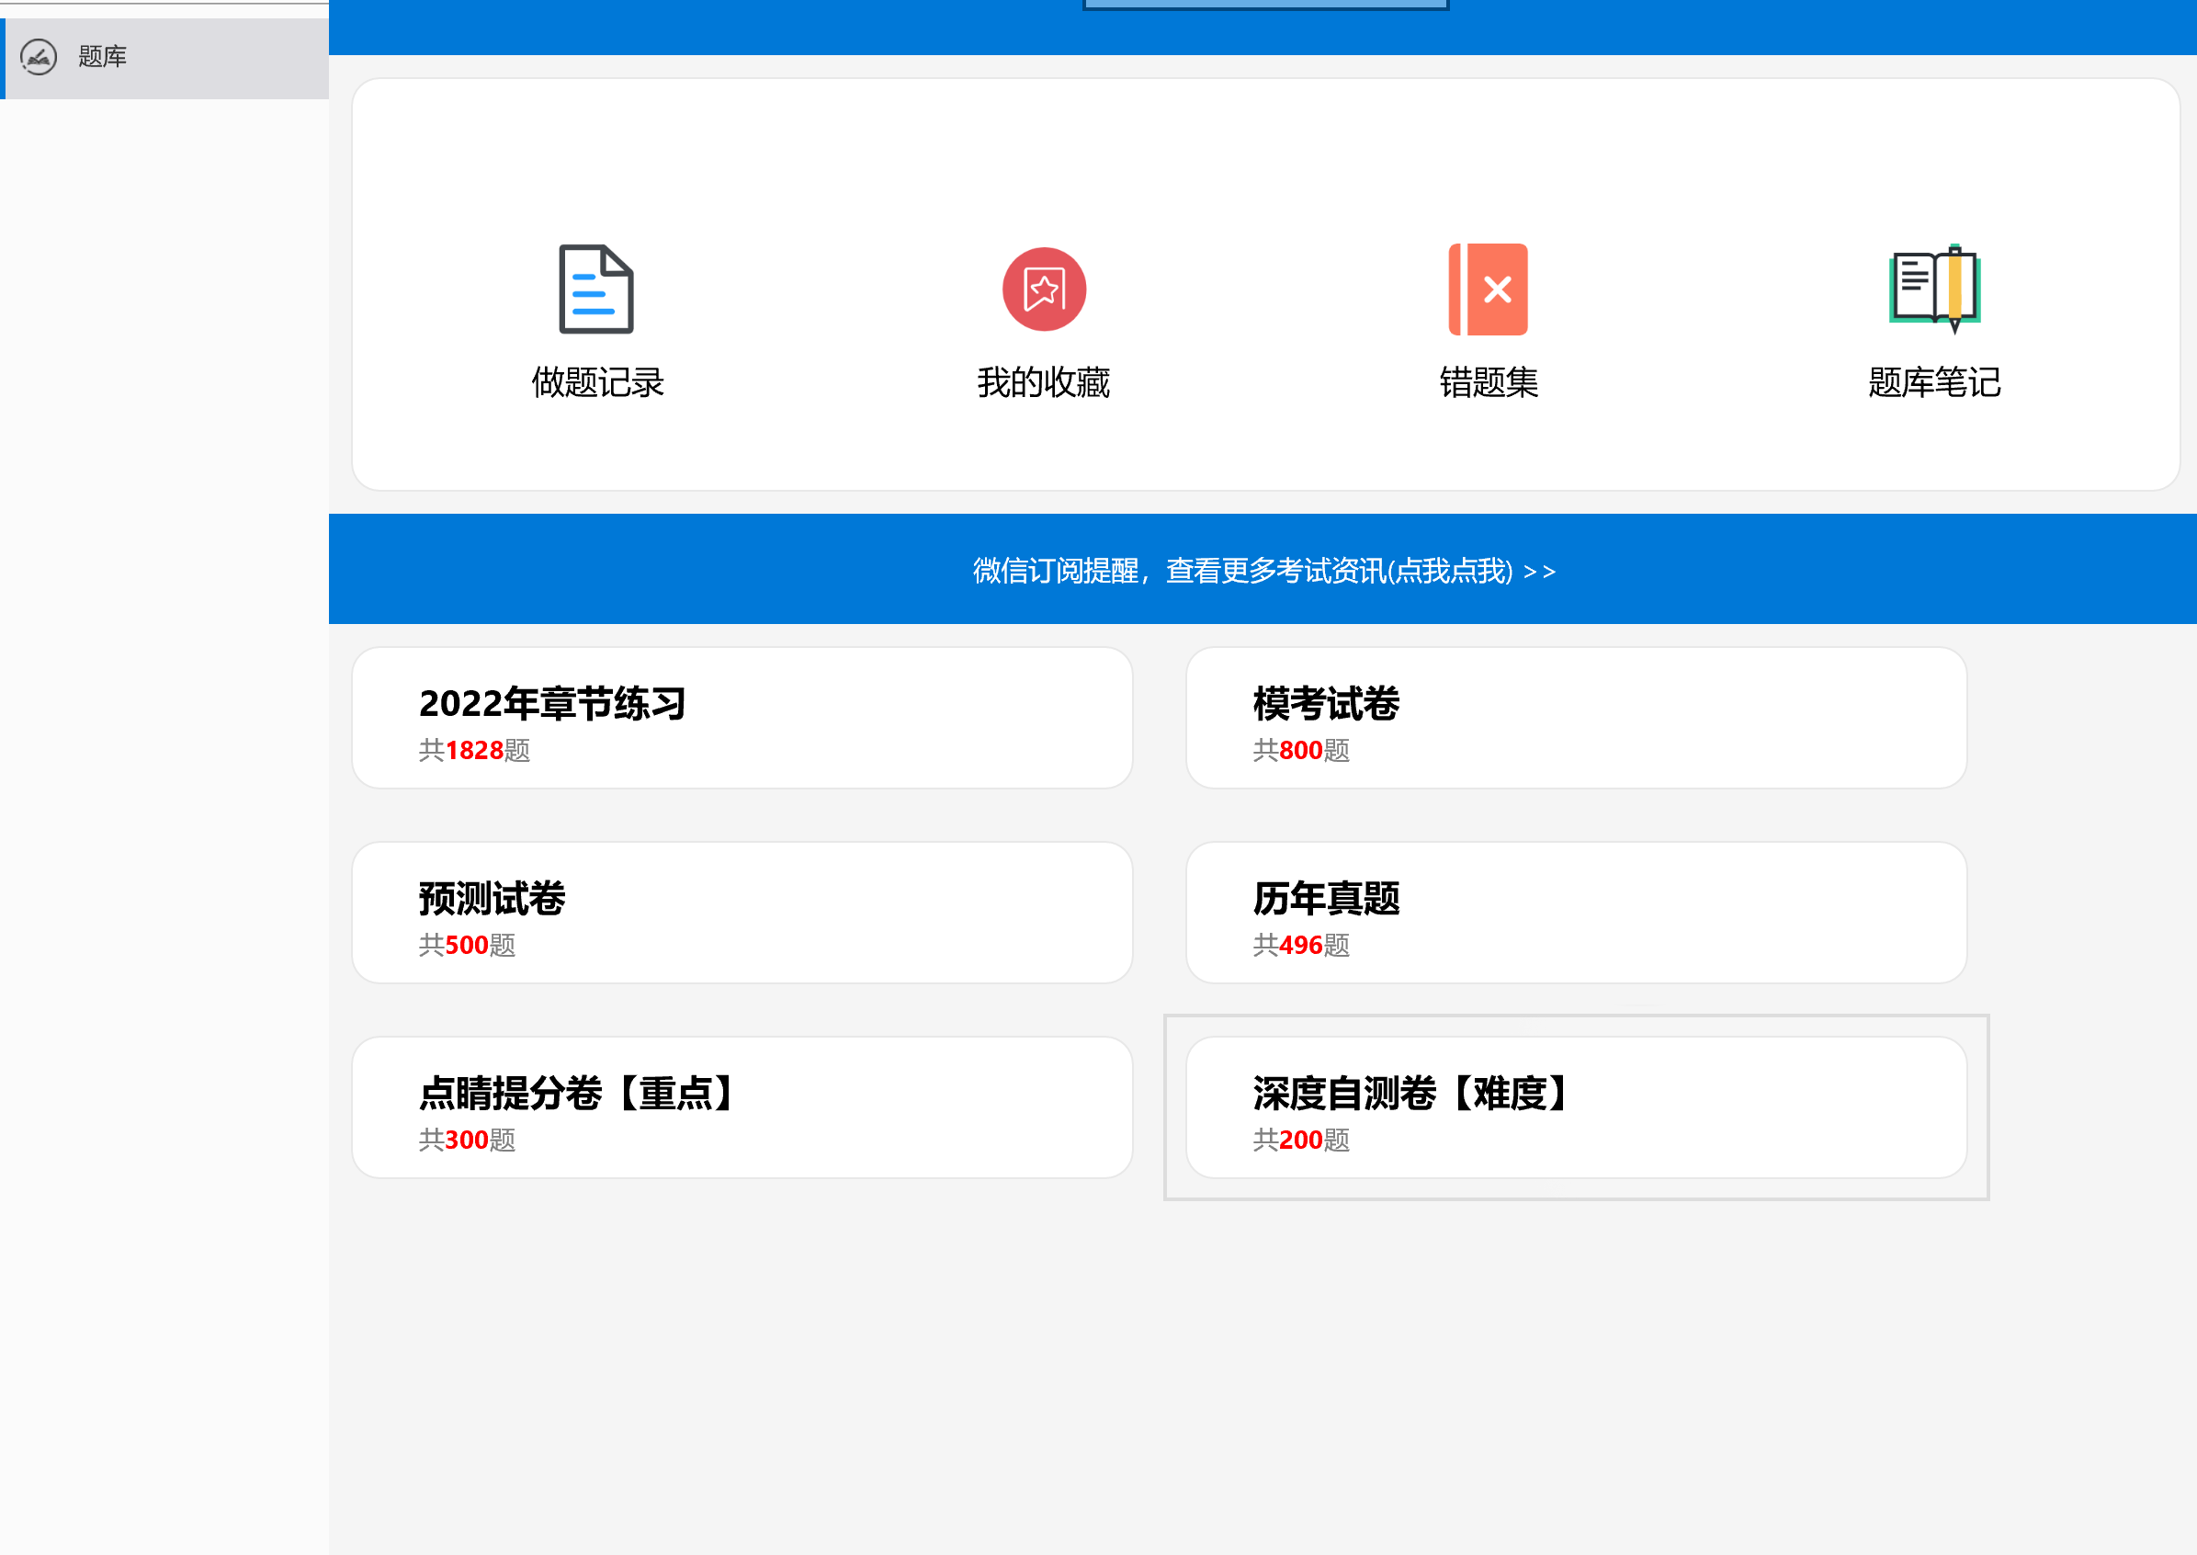This screenshot has width=2197, height=1555.
Task: Click the 共800题 count under 模考试卷
Action: tap(1301, 751)
